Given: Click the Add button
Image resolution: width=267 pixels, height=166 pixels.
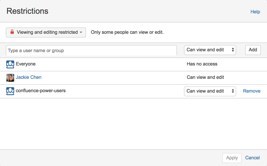Looking at the screenshot, I should coord(252,50).
